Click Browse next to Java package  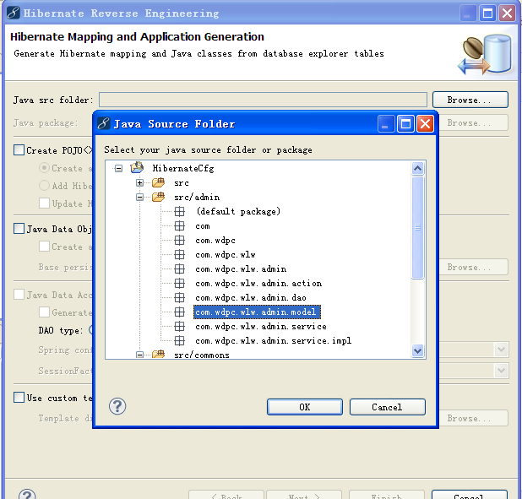coord(473,122)
